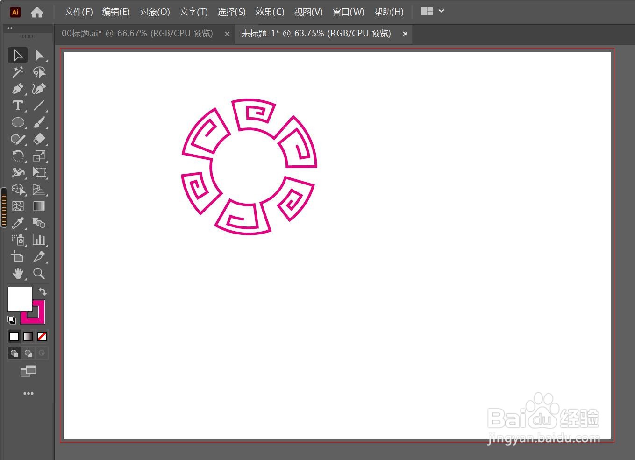The image size is (635, 460).
Task: Click the magenta Stroke color swatch
Action: 40,318
